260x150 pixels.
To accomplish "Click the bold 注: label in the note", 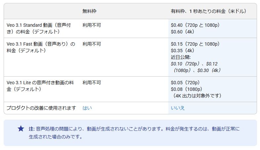I will [32, 129].
